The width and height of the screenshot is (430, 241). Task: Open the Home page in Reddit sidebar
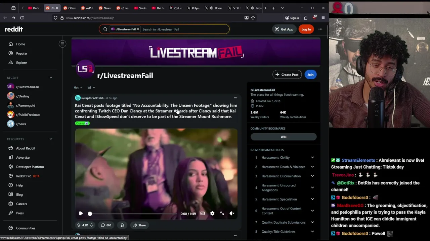coord(20,44)
